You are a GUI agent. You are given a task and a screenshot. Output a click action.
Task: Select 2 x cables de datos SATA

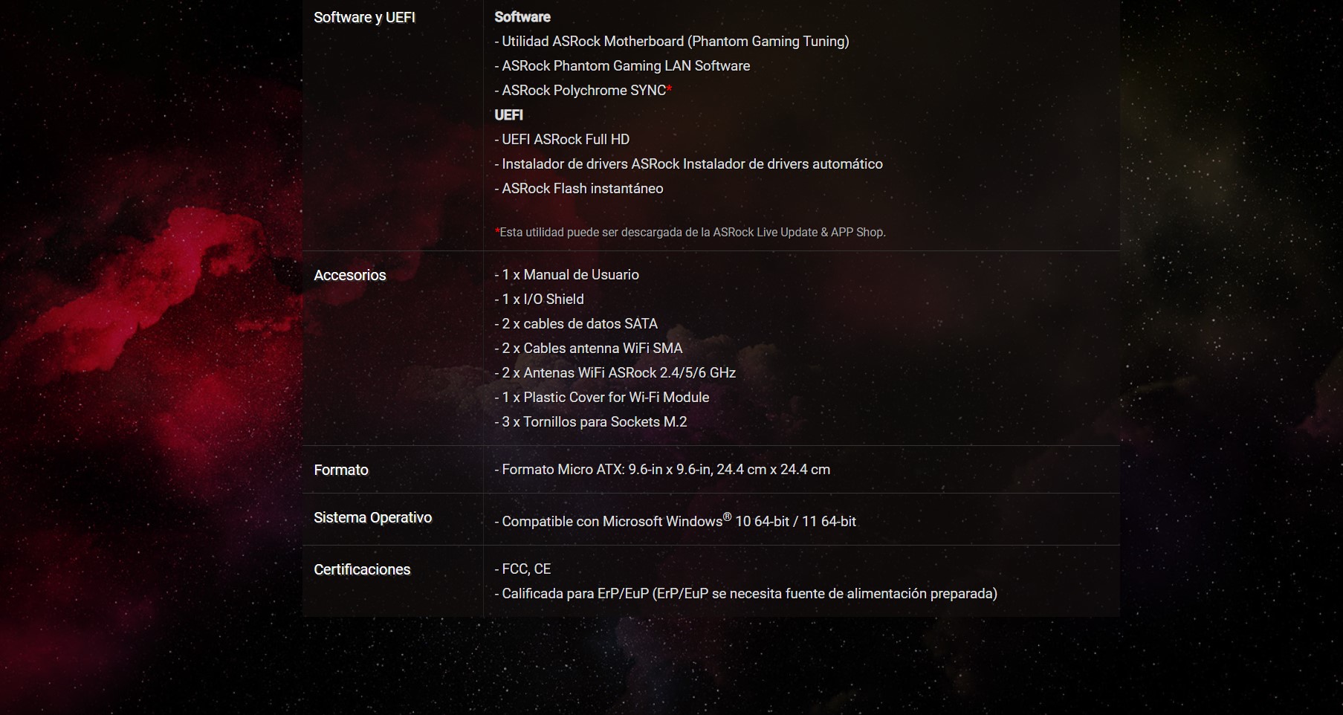576,323
